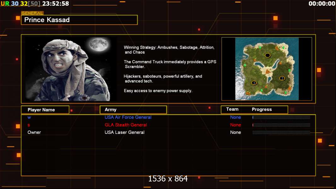
Task: Click the GENERAL label above the name
Action: [32, 13]
